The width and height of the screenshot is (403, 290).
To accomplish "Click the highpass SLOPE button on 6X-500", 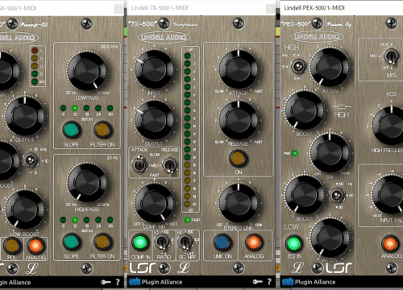I will coord(71,242).
